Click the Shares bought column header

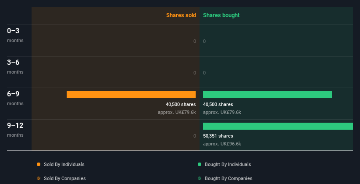pos(221,15)
